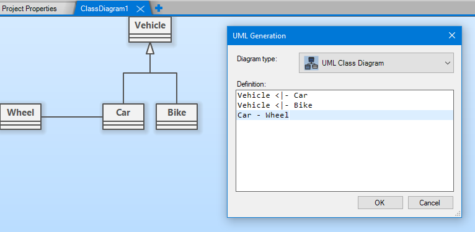Add a new diagram tab with plus icon
Image resolution: width=475 pixels, height=232 pixels.
158,9
